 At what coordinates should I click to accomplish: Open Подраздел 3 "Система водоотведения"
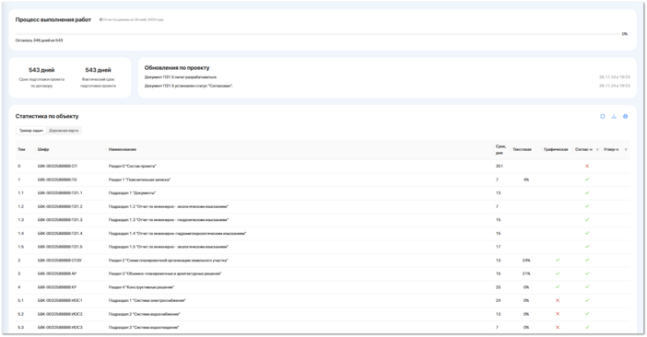pos(144,328)
